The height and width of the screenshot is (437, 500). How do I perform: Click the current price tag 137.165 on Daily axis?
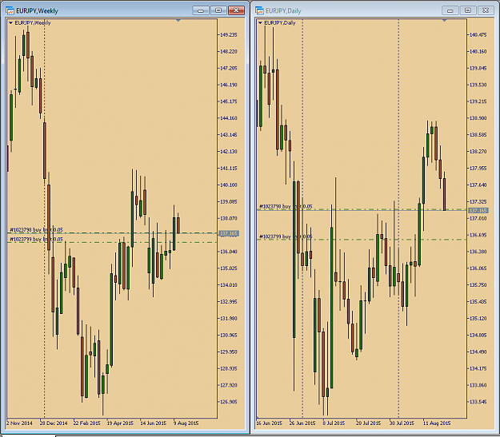tap(478, 210)
